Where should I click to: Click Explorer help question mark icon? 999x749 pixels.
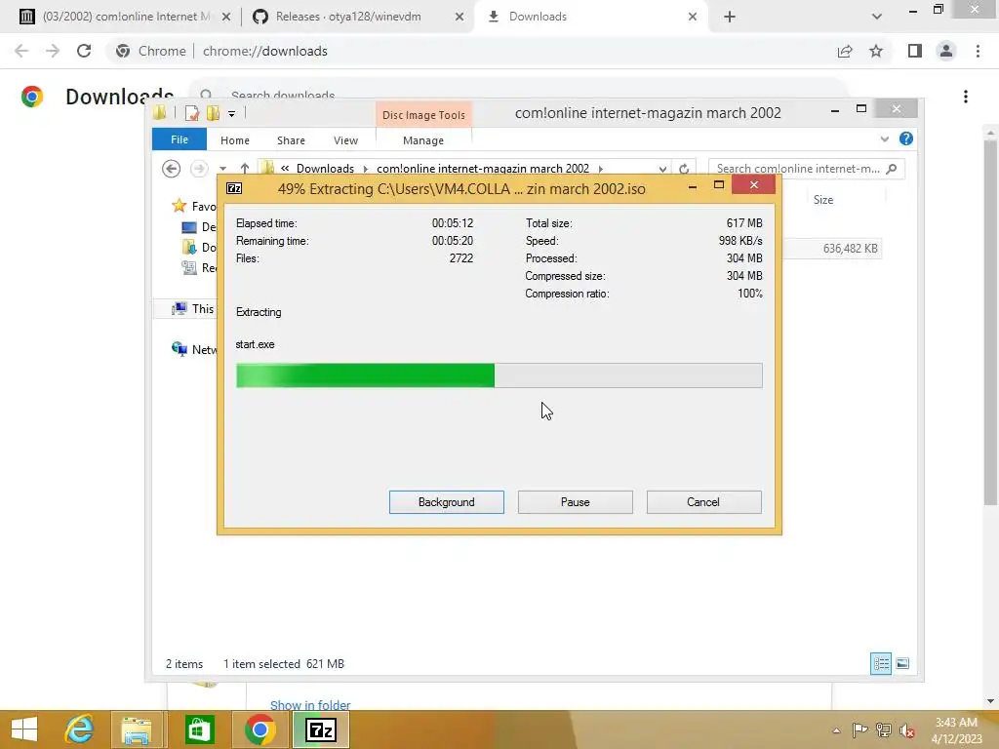tap(906, 138)
